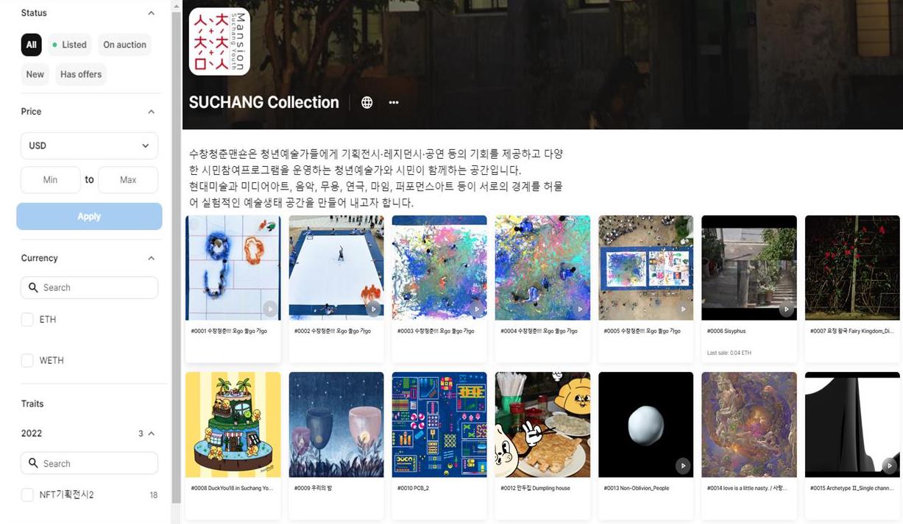The height and width of the screenshot is (524, 903).
Task: Click play icon on #0001 artwork
Action: tap(270, 309)
